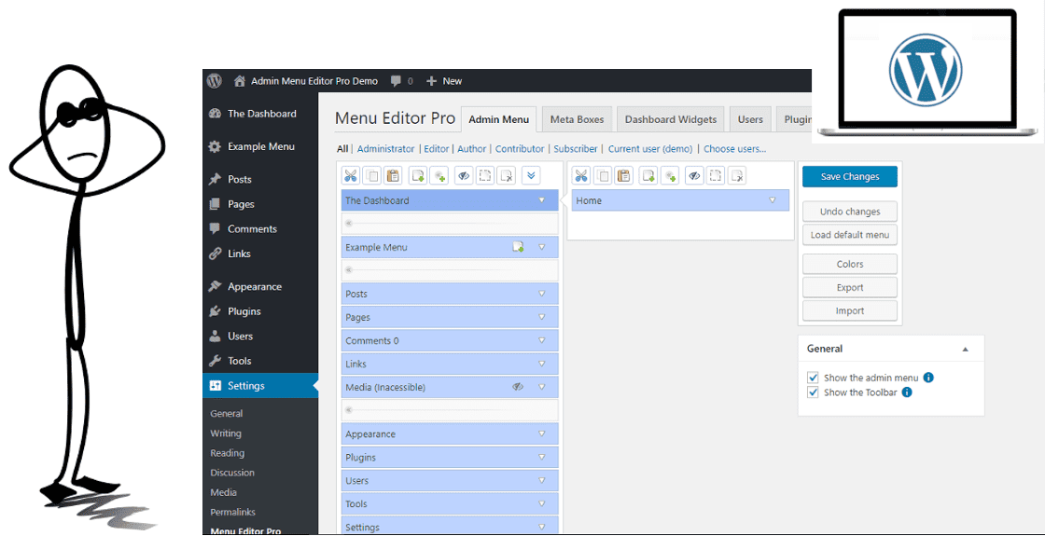Toggle Show the admin menu checkbox
This screenshot has height=536, width=1045.
coord(813,378)
